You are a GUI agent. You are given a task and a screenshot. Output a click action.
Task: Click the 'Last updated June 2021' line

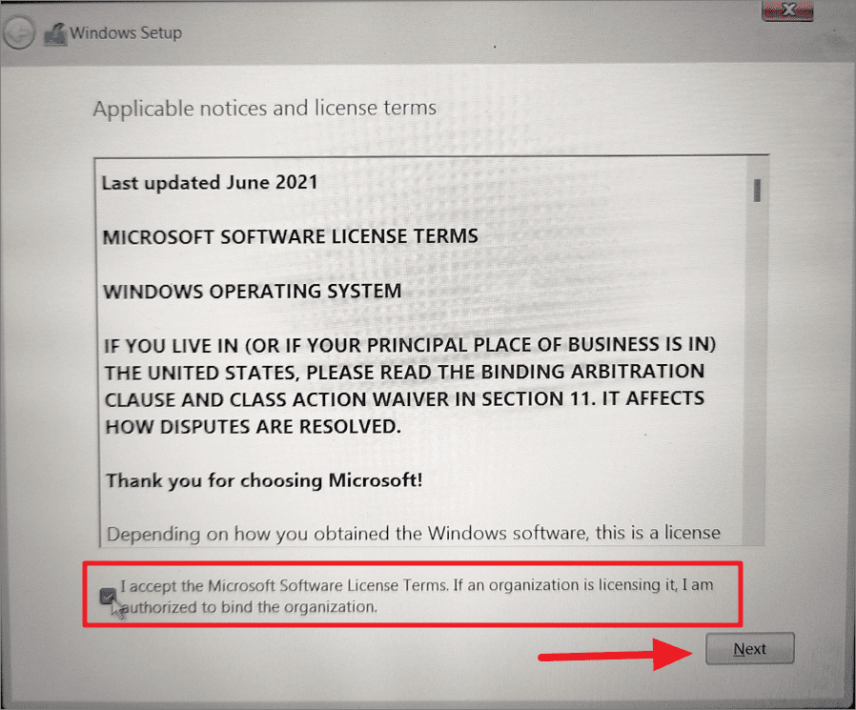(x=210, y=182)
